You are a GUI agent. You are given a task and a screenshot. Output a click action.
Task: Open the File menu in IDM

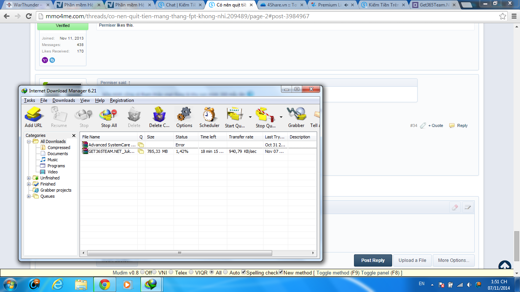[44, 100]
